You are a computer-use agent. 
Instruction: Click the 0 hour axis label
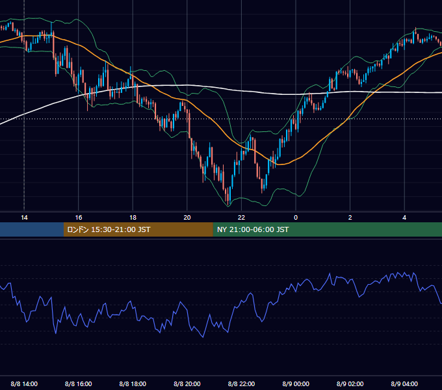coord(296,218)
